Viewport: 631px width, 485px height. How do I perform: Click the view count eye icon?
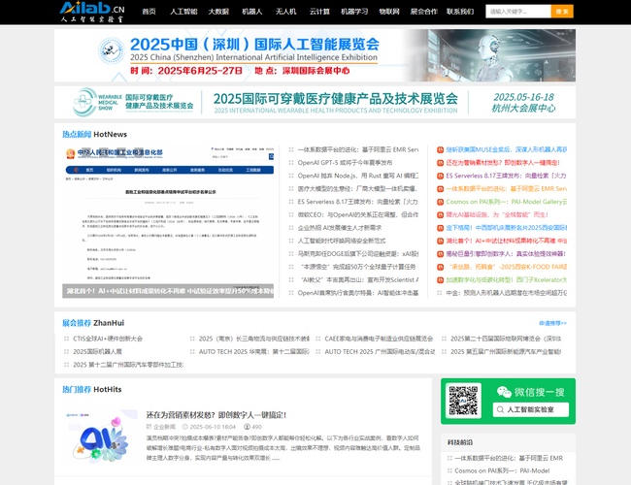pyautogui.click(x=247, y=426)
